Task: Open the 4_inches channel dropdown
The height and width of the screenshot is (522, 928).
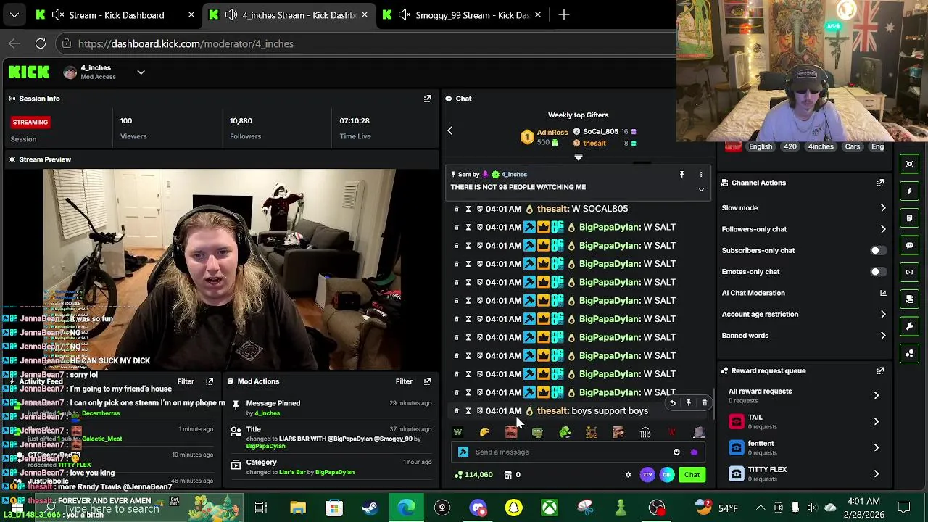Action: click(x=141, y=72)
